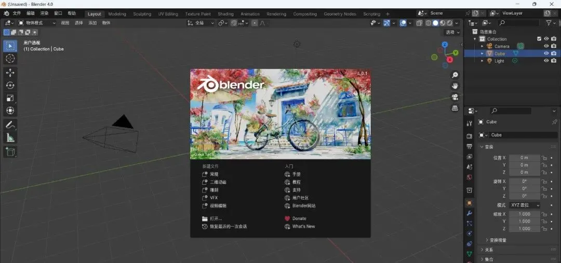Click the viewport pan hand icon
Image resolution: width=561 pixels, height=263 pixels.
tap(455, 86)
